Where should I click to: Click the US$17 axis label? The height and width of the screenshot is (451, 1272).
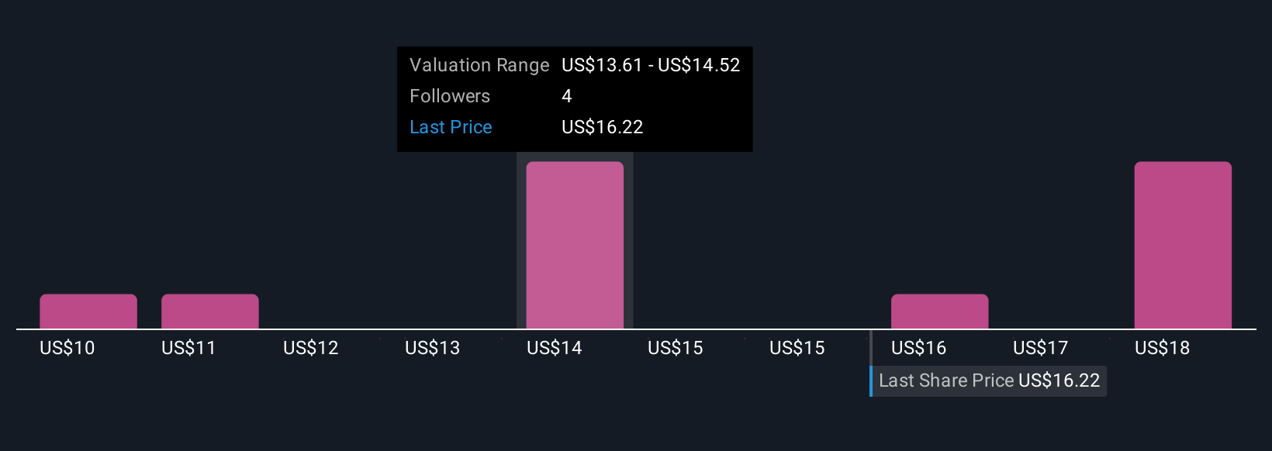(1041, 348)
